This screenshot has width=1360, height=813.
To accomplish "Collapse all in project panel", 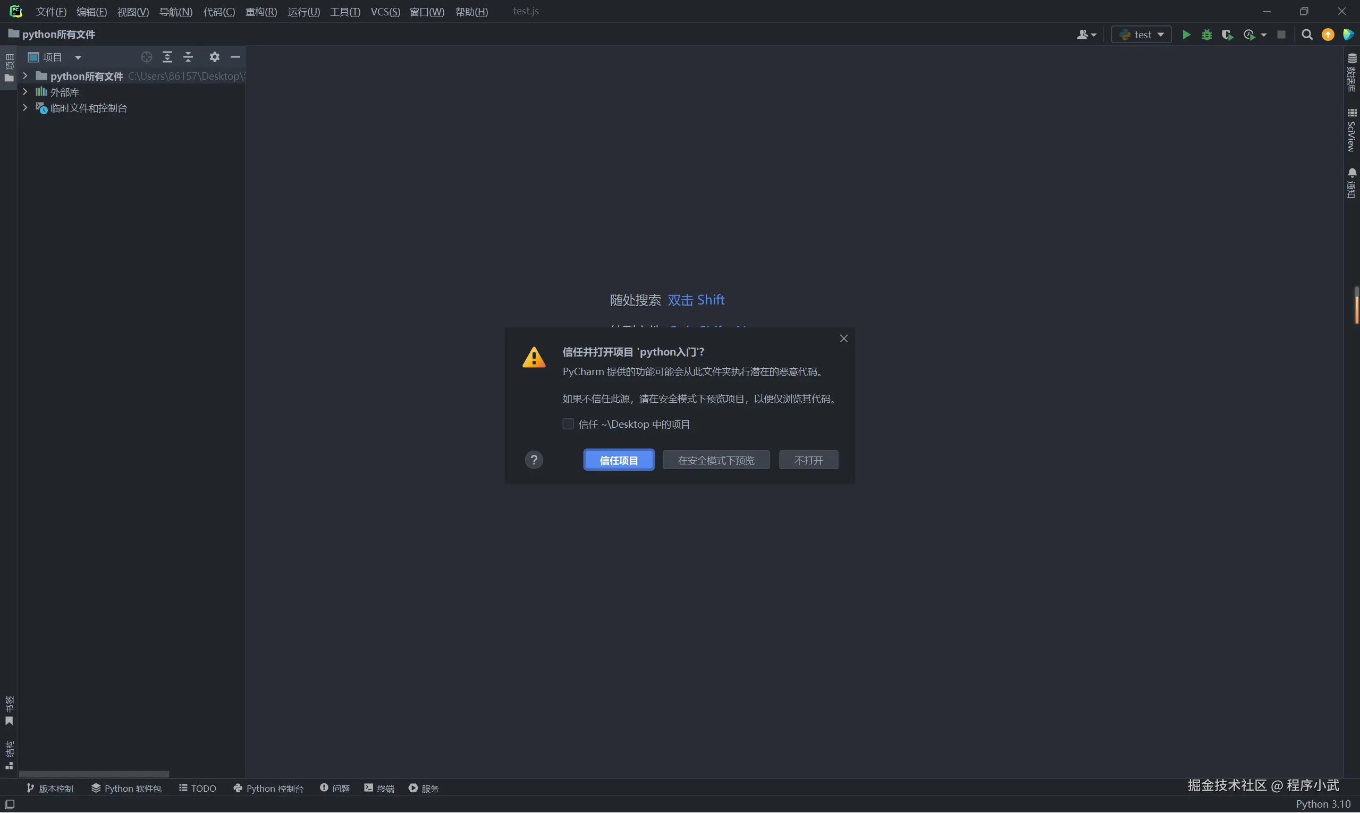I will tap(188, 57).
